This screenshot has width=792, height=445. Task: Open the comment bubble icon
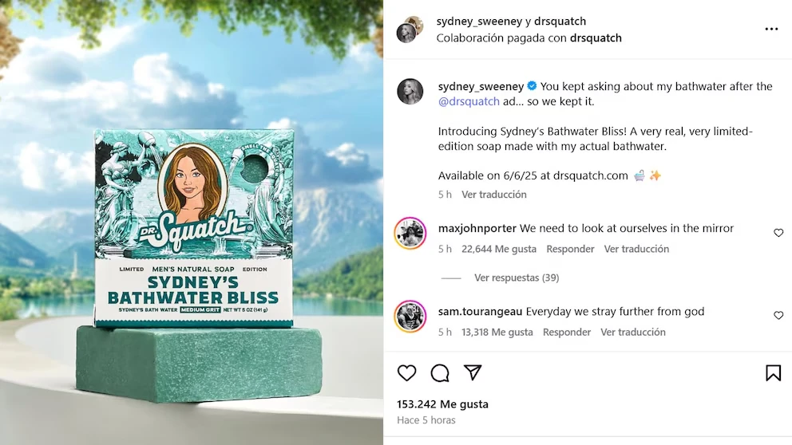pos(439,373)
